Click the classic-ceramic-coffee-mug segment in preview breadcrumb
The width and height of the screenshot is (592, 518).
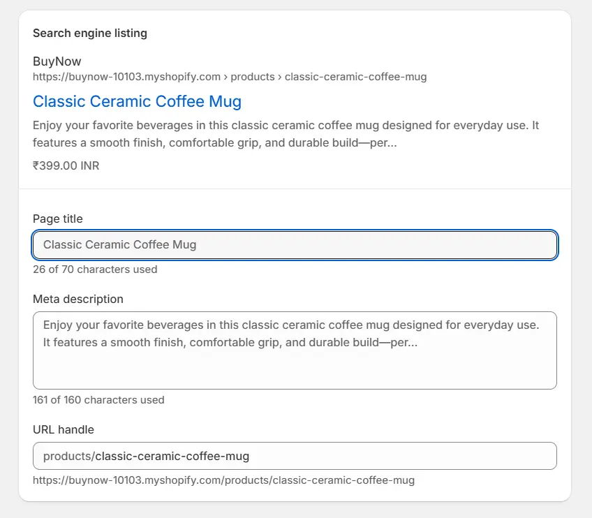tap(355, 77)
